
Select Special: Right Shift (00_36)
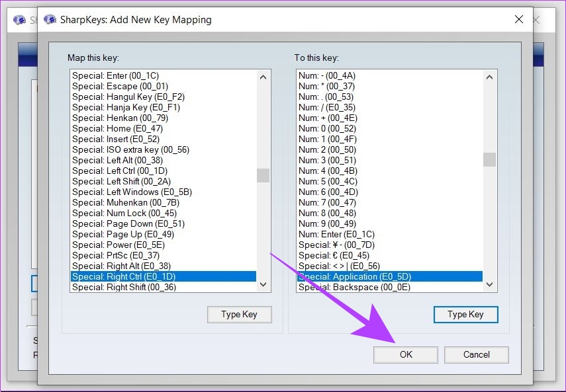(163, 287)
